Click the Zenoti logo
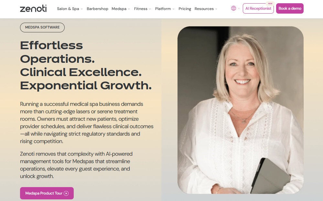 coord(33,9)
